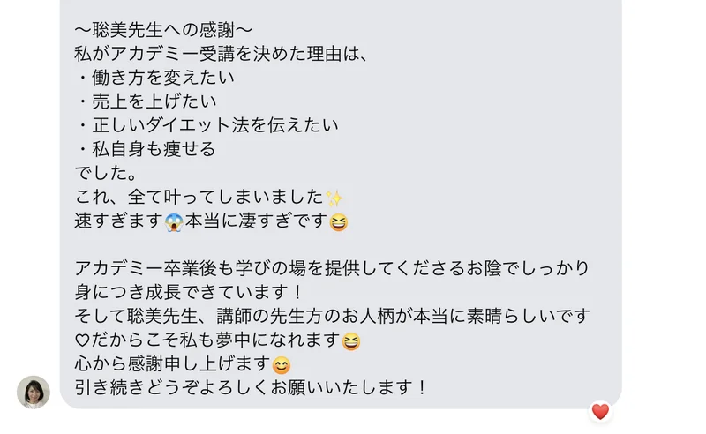Image resolution: width=706 pixels, height=434 pixels.
Task: Click the bullet 私自身も痩せる
Action: (x=146, y=149)
